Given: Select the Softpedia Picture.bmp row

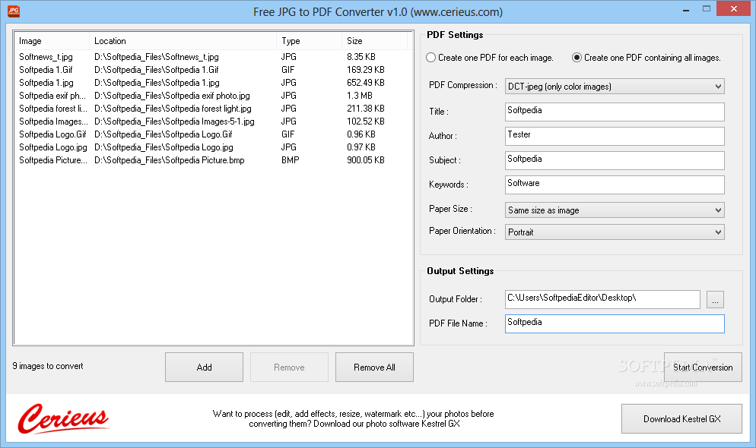Looking at the screenshot, I should tap(212, 160).
